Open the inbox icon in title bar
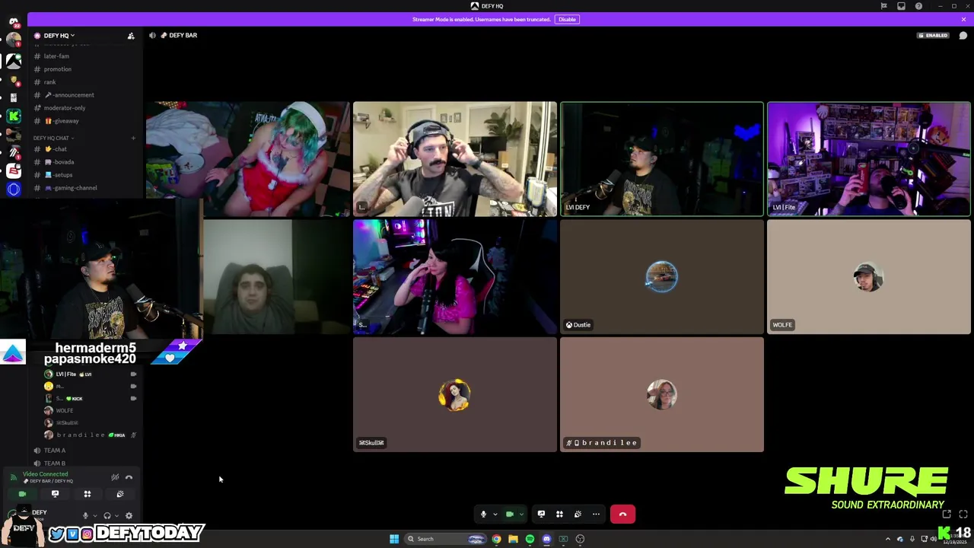974x548 pixels. (901, 6)
